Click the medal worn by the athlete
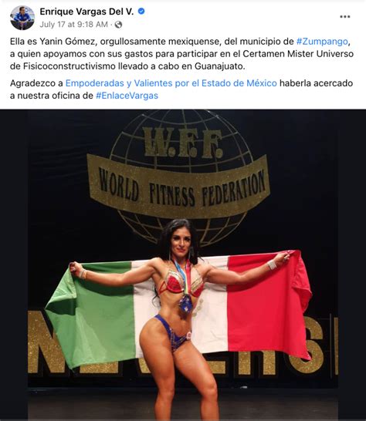The image size is (366, 421). 186,304
